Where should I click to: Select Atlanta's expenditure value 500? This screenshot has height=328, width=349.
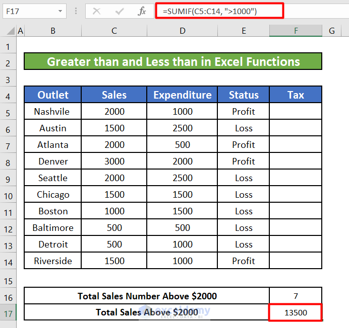182,144
